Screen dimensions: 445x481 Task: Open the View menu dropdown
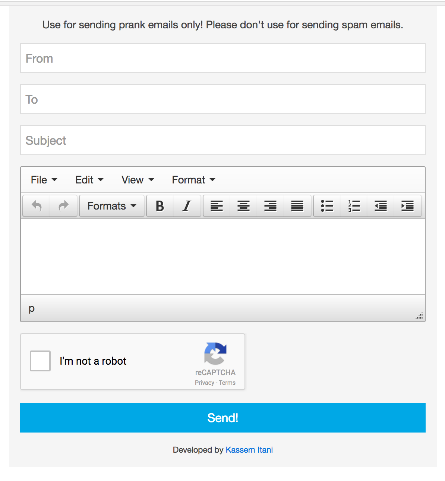point(138,180)
